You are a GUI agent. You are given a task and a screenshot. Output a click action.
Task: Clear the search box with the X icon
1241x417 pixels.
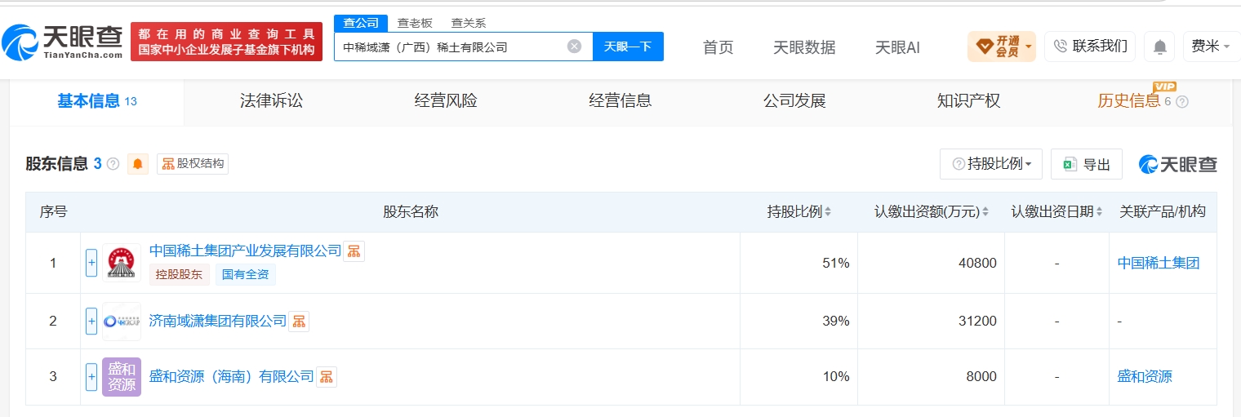click(574, 47)
